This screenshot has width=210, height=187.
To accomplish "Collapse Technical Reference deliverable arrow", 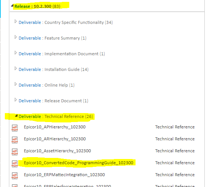I will 16,116.
